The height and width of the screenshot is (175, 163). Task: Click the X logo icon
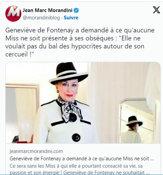coord(156,10)
